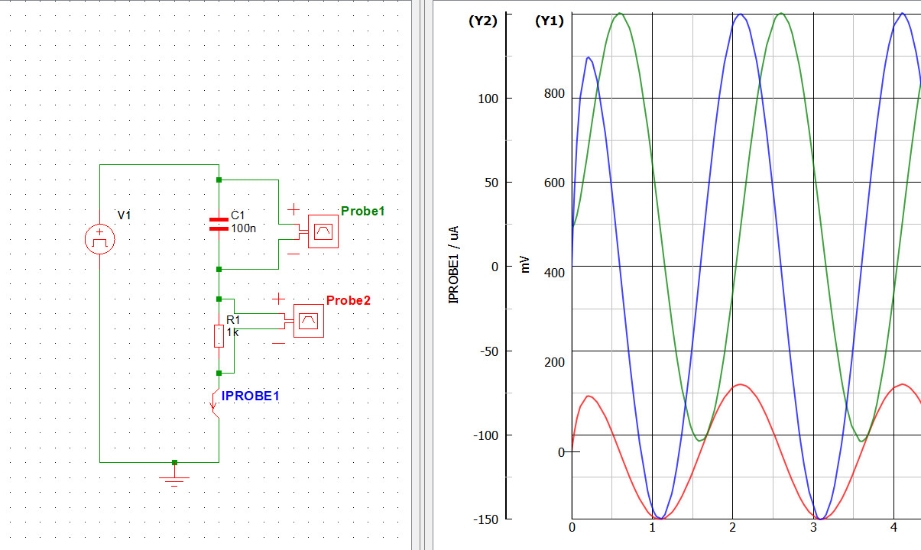
Task: Click the x-axis tick labeled 4
Action: pos(894,527)
